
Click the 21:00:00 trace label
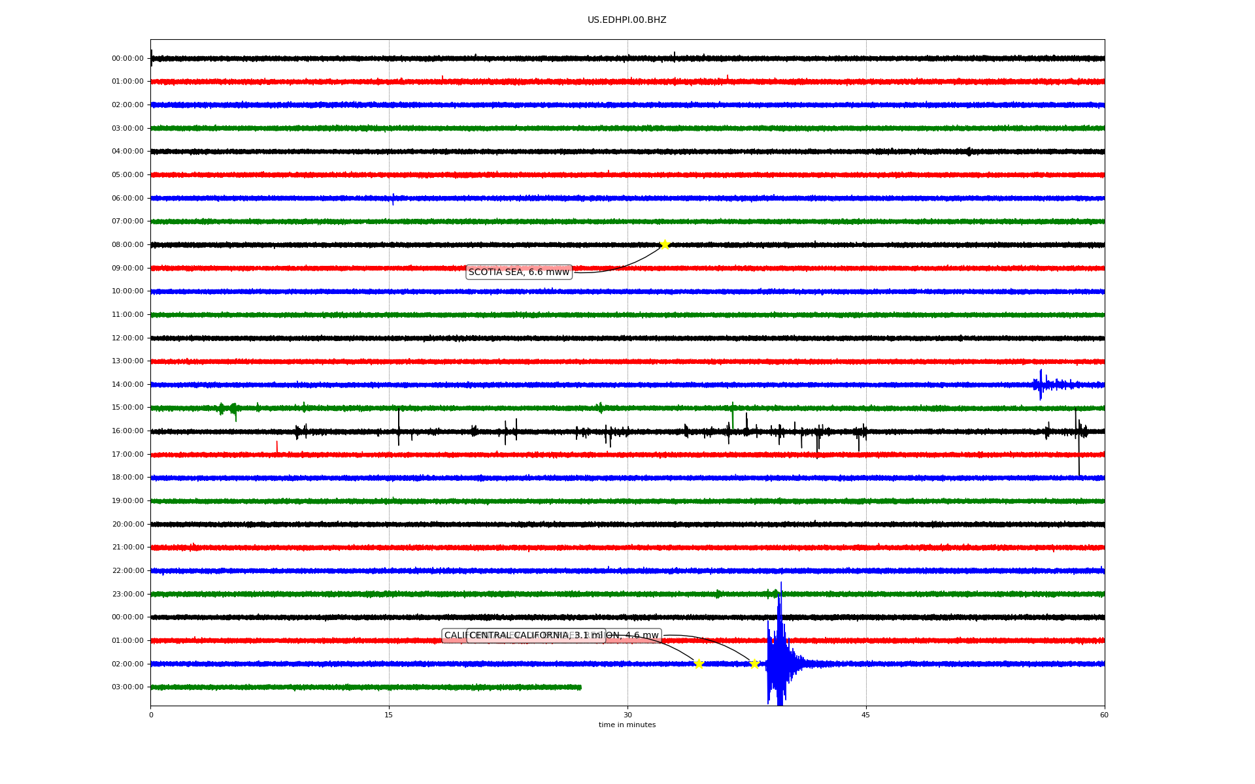127,547
